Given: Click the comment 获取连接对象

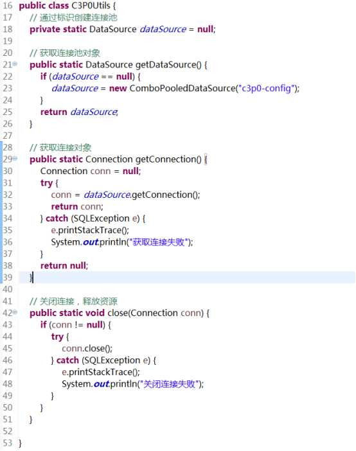Looking at the screenshot, I should click(60, 148).
